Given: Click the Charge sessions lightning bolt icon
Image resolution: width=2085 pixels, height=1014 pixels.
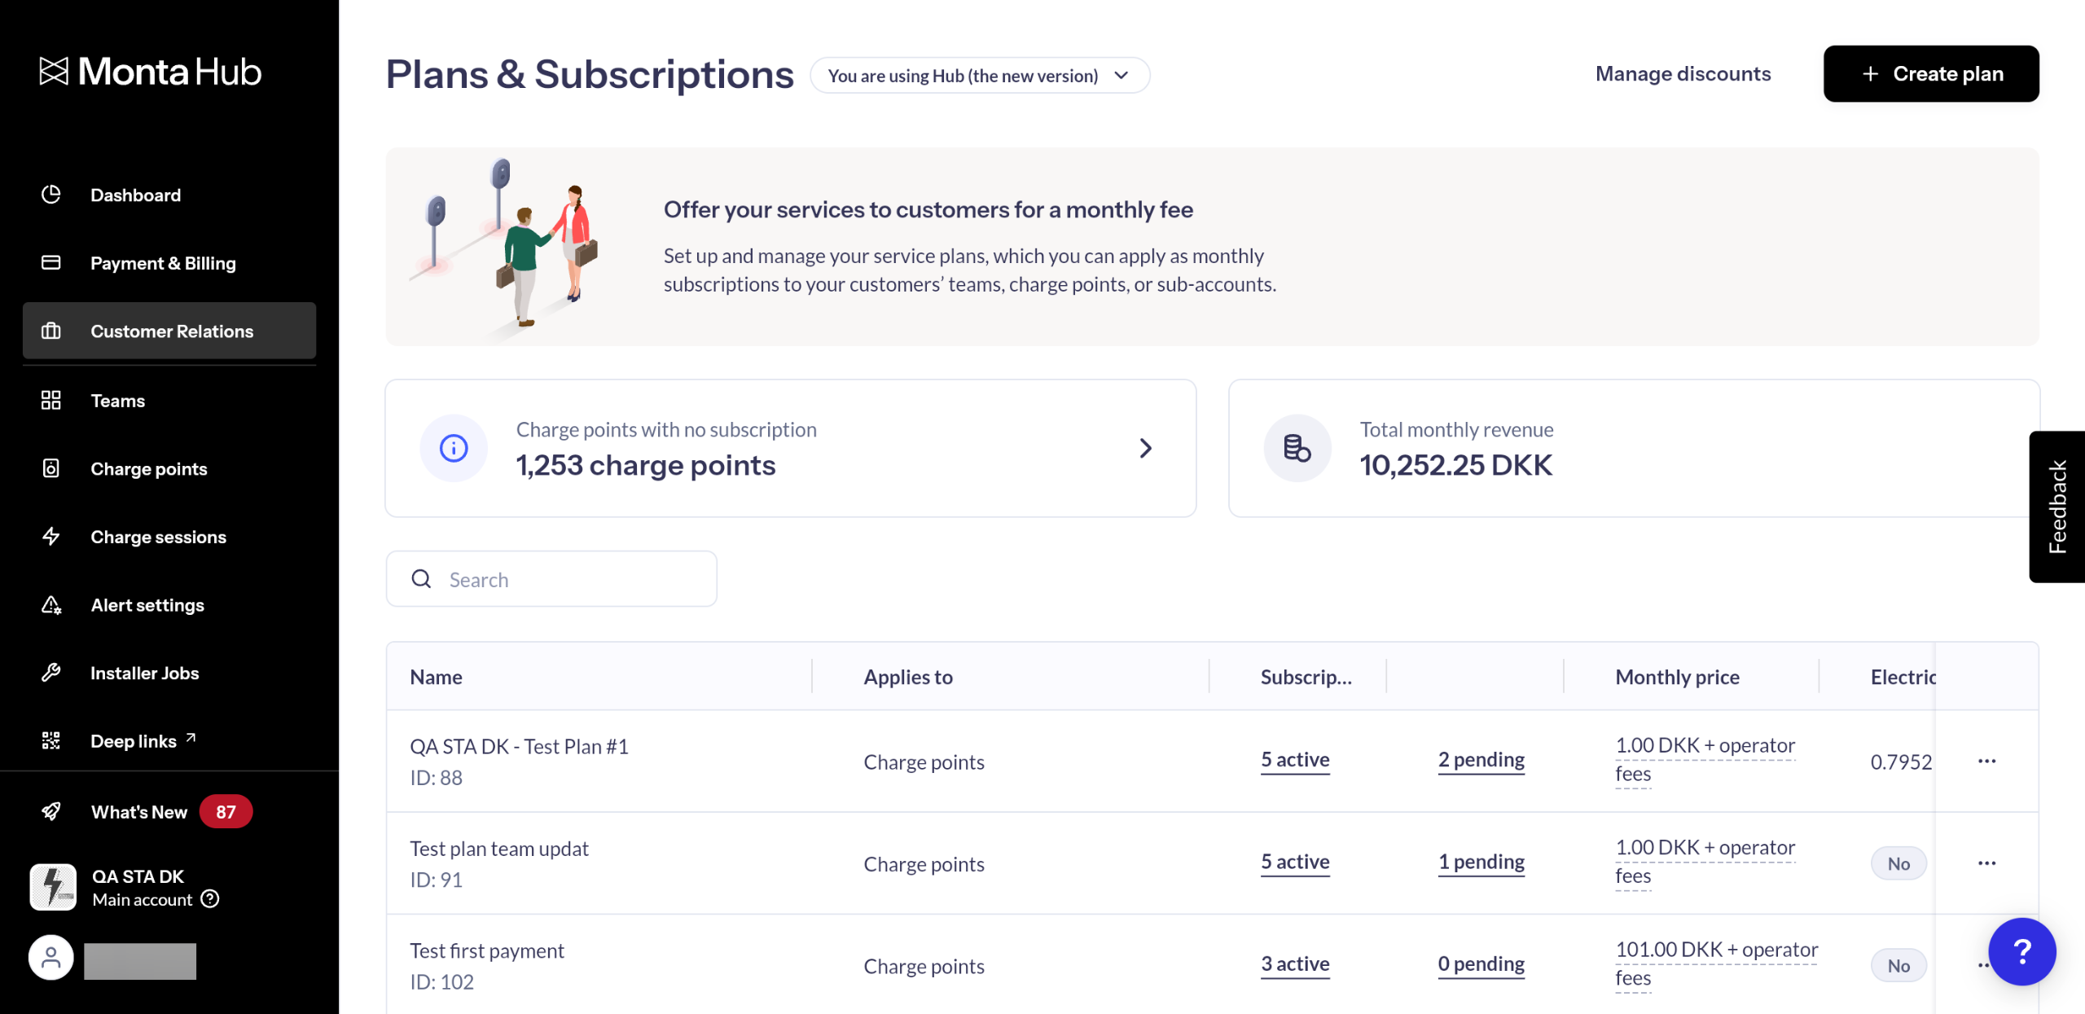Looking at the screenshot, I should pyautogui.click(x=51, y=536).
